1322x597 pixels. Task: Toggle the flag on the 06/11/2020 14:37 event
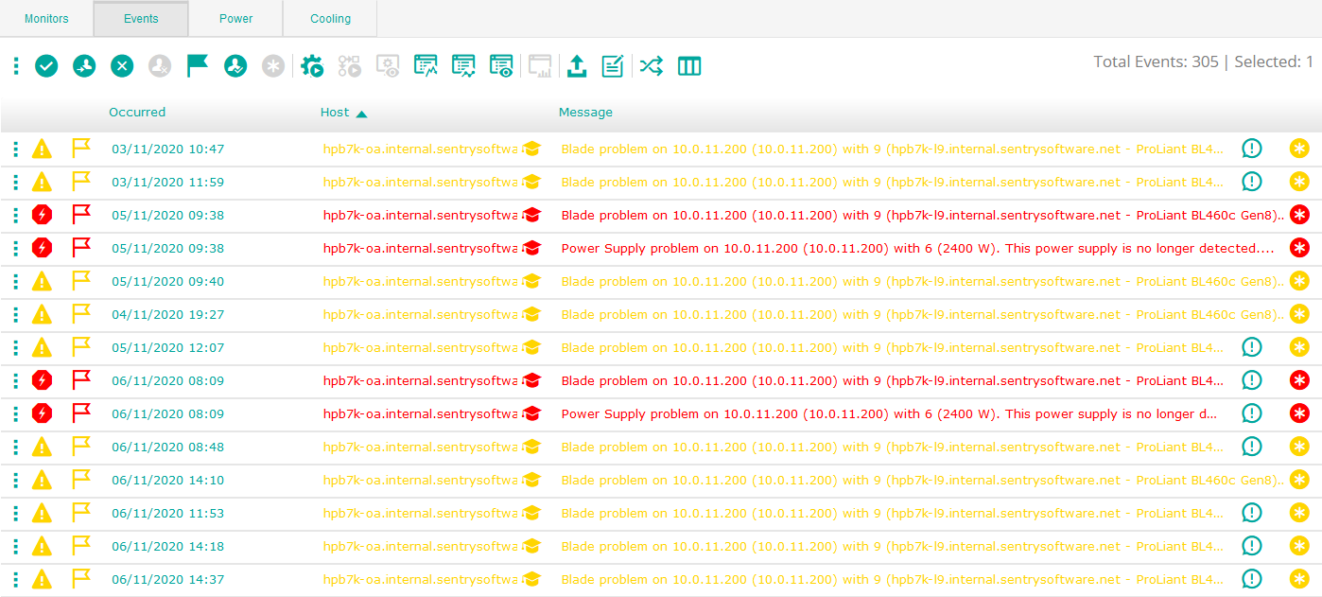point(81,579)
